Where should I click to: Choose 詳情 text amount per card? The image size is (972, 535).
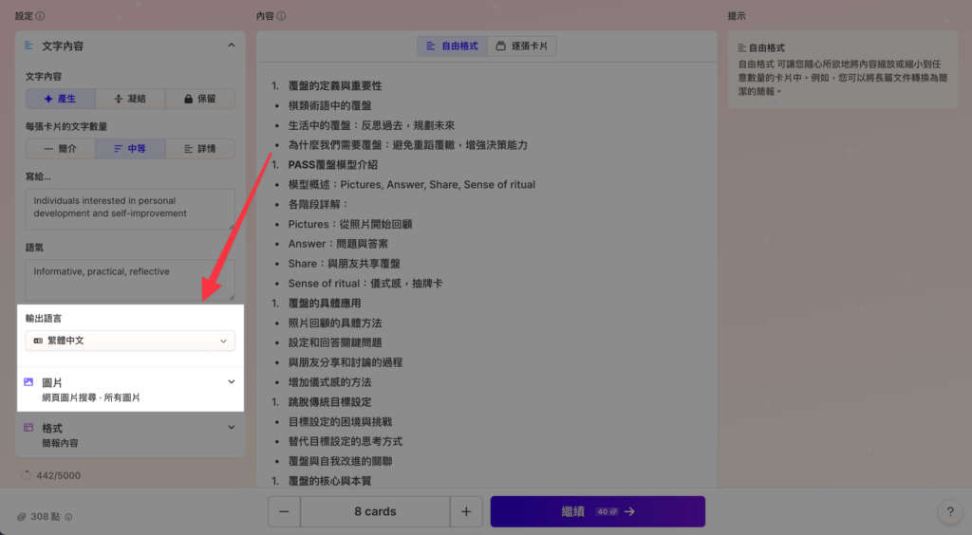click(x=200, y=149)
